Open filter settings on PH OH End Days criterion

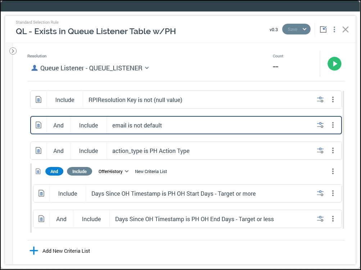pyautogui.click(x=320, y=218)
